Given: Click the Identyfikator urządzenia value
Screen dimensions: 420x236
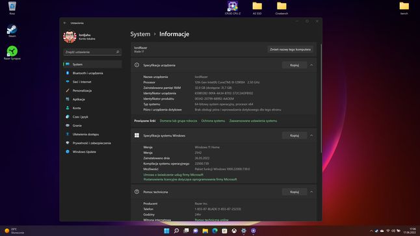Looking at the screenshot, I should click(x=224, y=93).
